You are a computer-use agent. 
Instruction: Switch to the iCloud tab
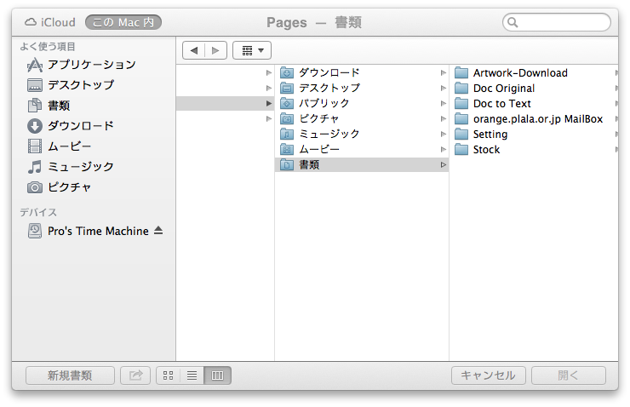click(50, 22)
